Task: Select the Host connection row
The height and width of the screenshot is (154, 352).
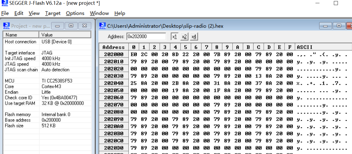Action: pos(47,42)
